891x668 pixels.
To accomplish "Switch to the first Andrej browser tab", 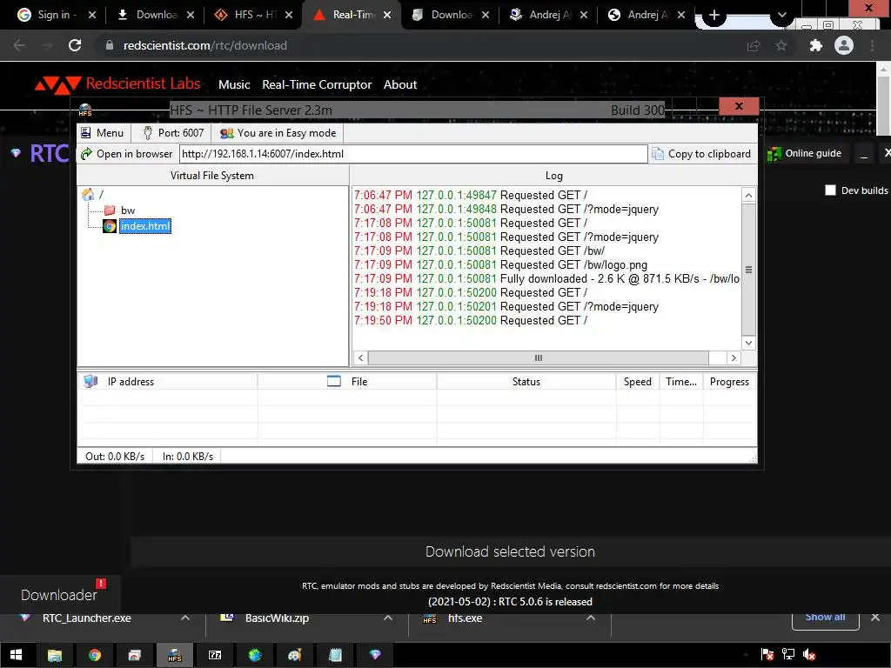I will 539,15.
